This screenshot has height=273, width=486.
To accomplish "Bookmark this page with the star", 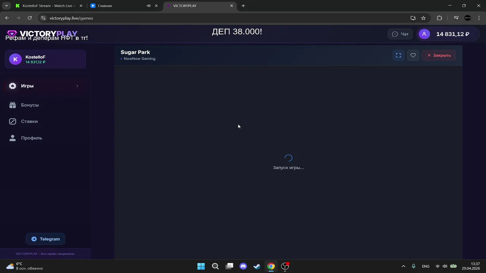I will point(423,18).
